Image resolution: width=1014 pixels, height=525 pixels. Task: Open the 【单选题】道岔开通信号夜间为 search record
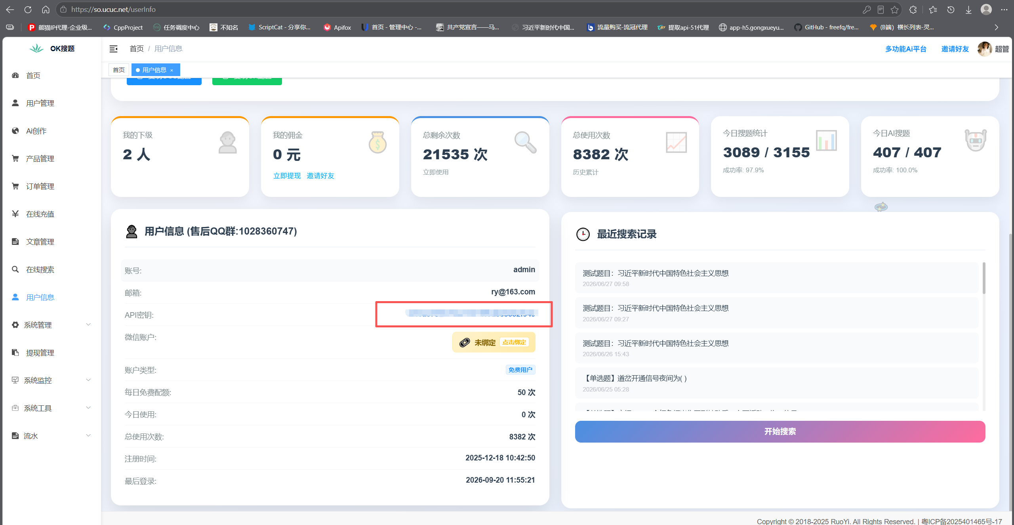tap(776, 383)
